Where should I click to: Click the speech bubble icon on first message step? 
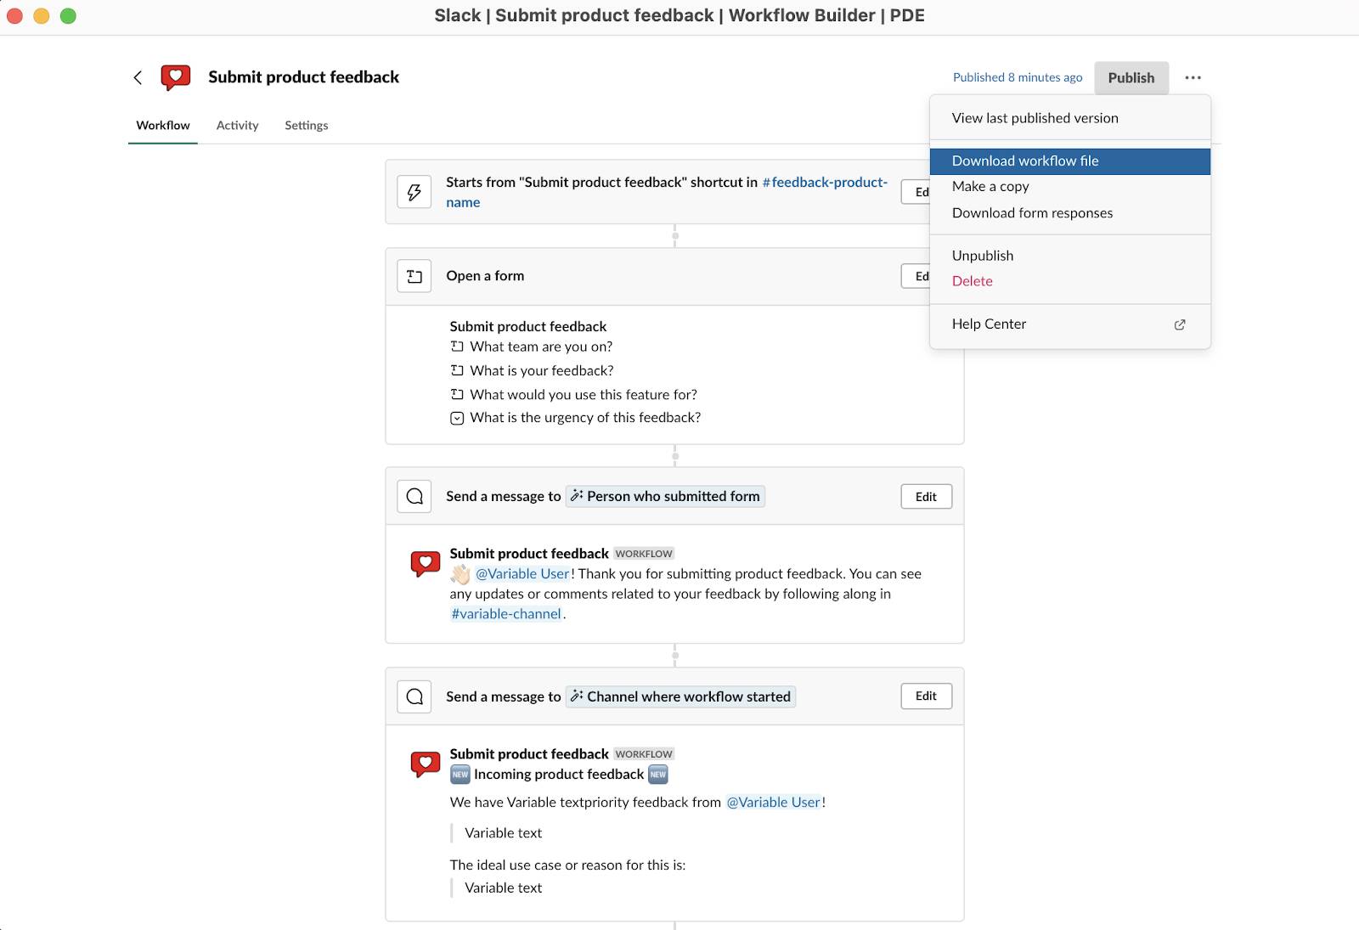click(414, 496)
